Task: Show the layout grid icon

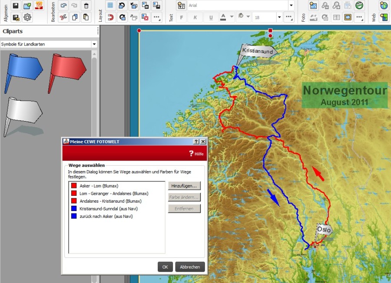Action: [x=110, y=6]
